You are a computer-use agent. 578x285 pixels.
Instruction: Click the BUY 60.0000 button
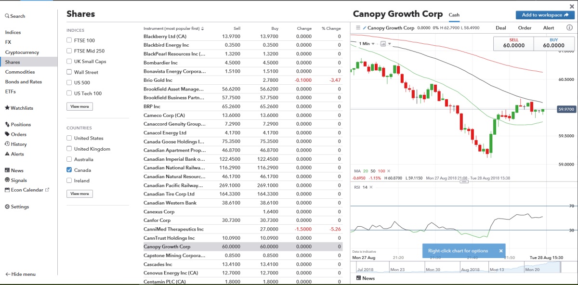click(554, 43)
